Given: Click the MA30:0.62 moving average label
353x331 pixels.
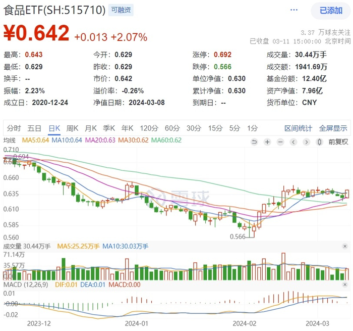Looking at the screenshot, I should (x=133, y=140).
